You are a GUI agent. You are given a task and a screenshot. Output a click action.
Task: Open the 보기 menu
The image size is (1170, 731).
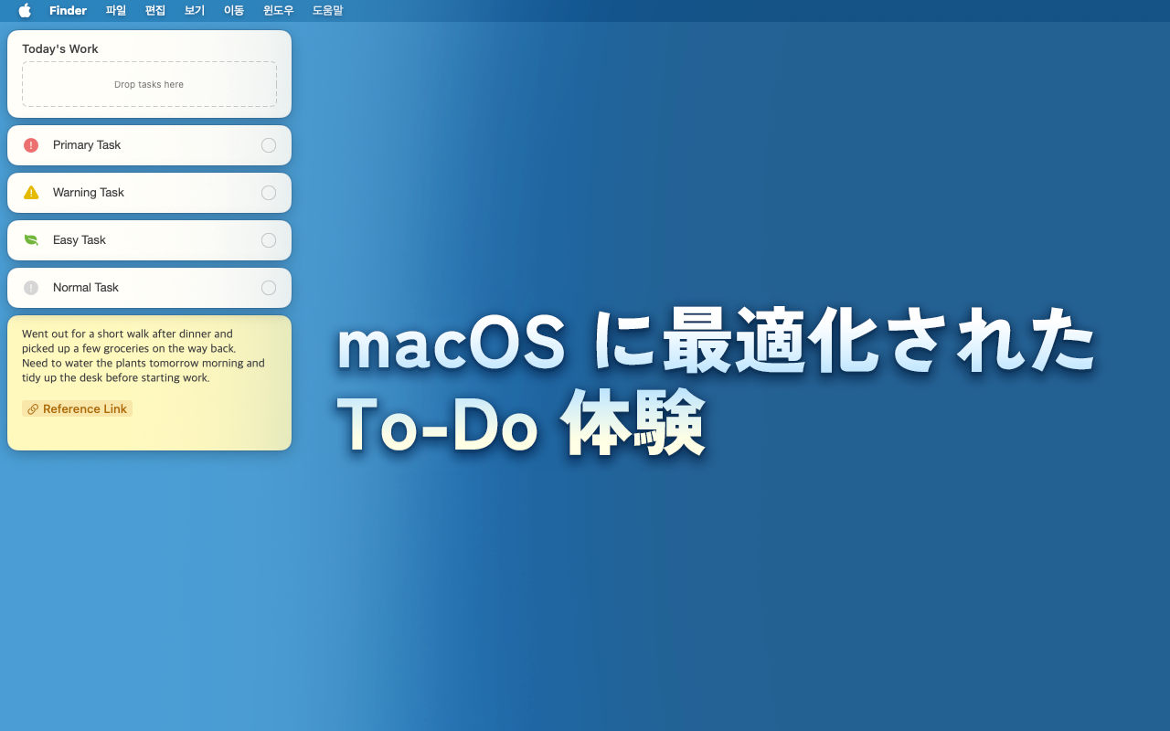[195, 11]
